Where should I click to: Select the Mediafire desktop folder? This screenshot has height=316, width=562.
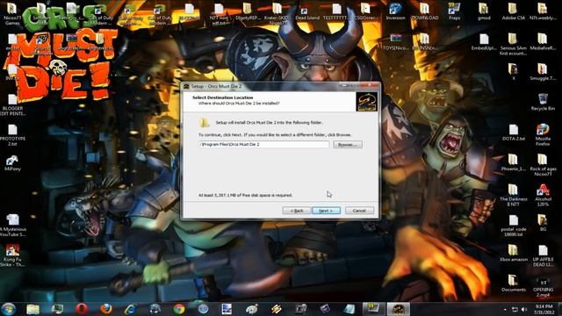[x=543, y=42]
